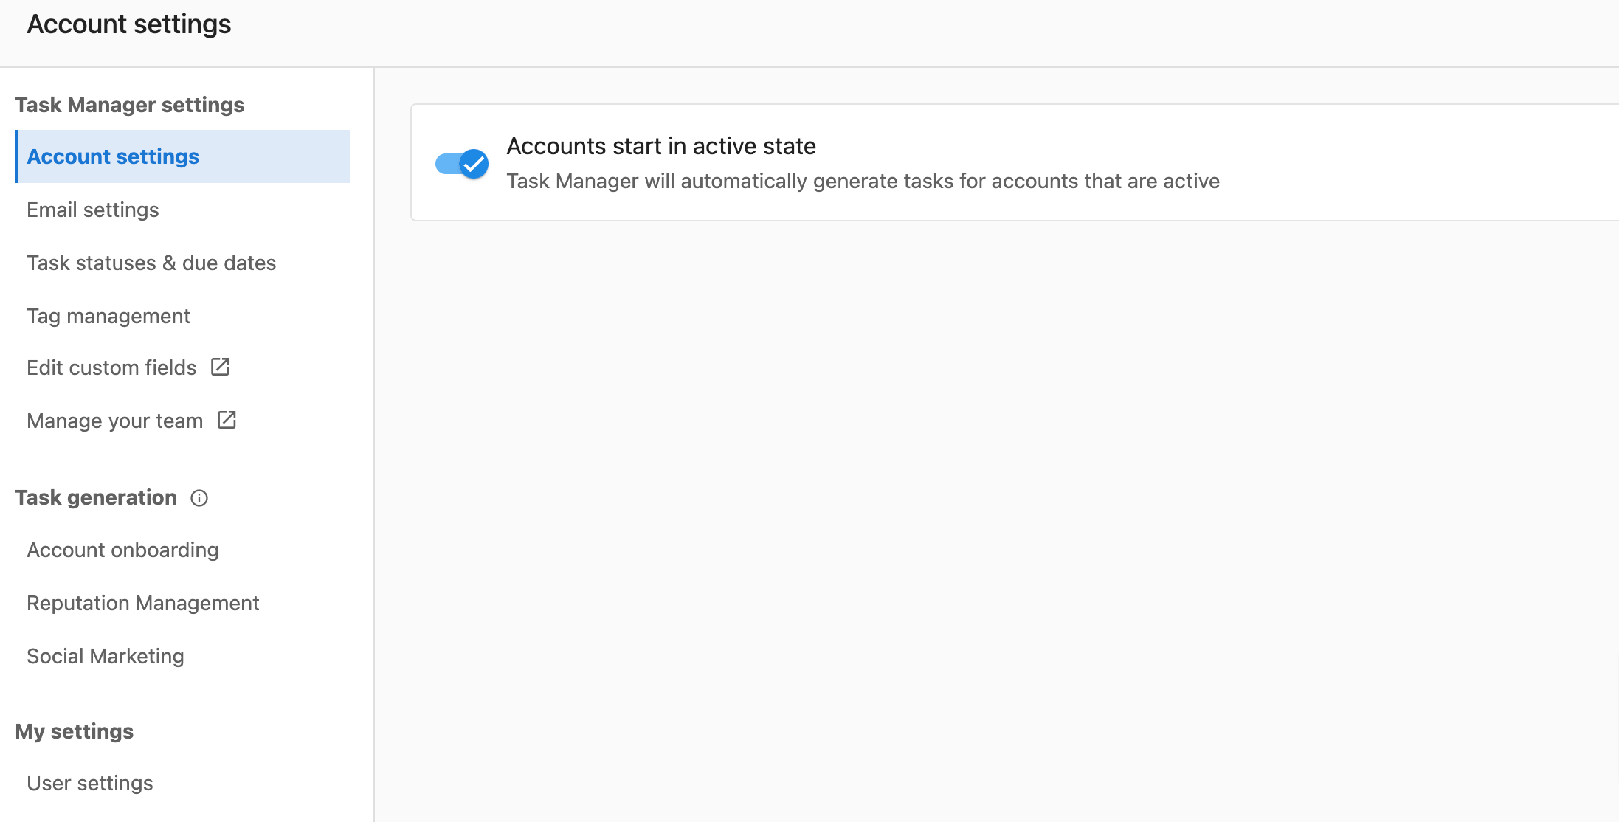Open the Edit custom fields link

111,367
